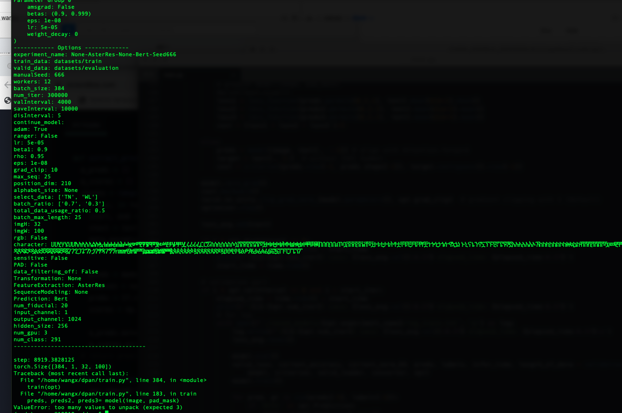
Task: Click the 'saveInterval: 10000' line
Action: click(x=46, y=109)
